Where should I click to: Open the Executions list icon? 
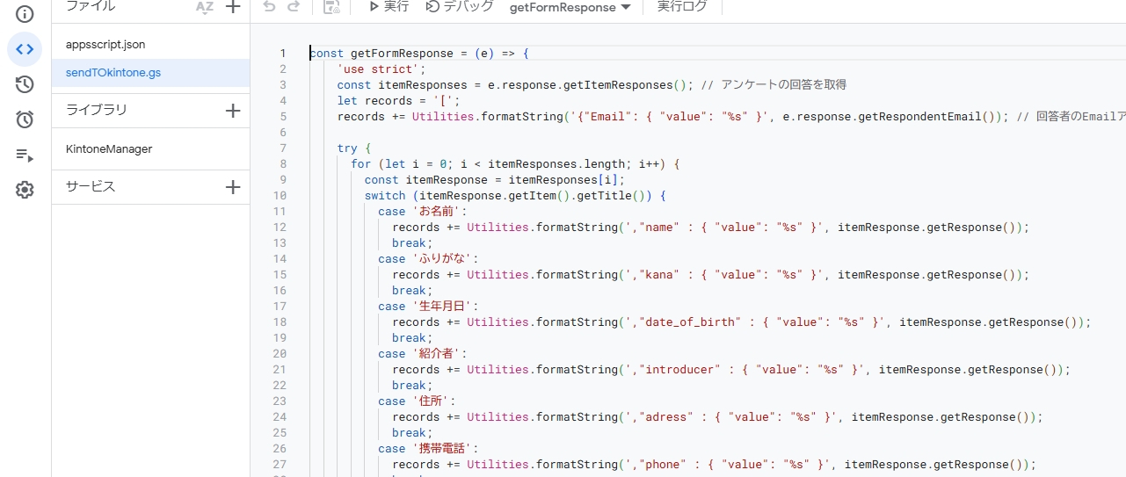pyautogui.click(x=25, y=155)
